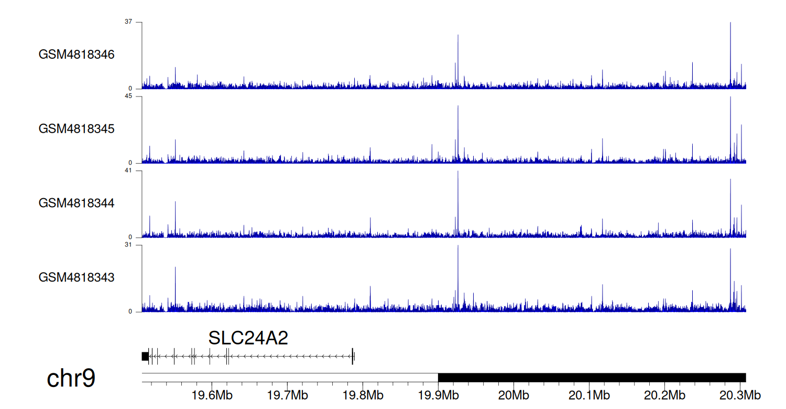Viewport: 786px width, 409px height.
Task: Click the white chromosome band on the ideogram
Action: [x=290, y=378]
